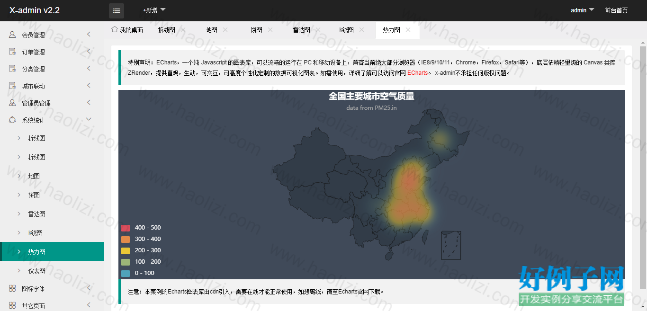Click the 会员管理 user icon
Viewport: 647px width, 311px height.
click(x=12, y=35)
